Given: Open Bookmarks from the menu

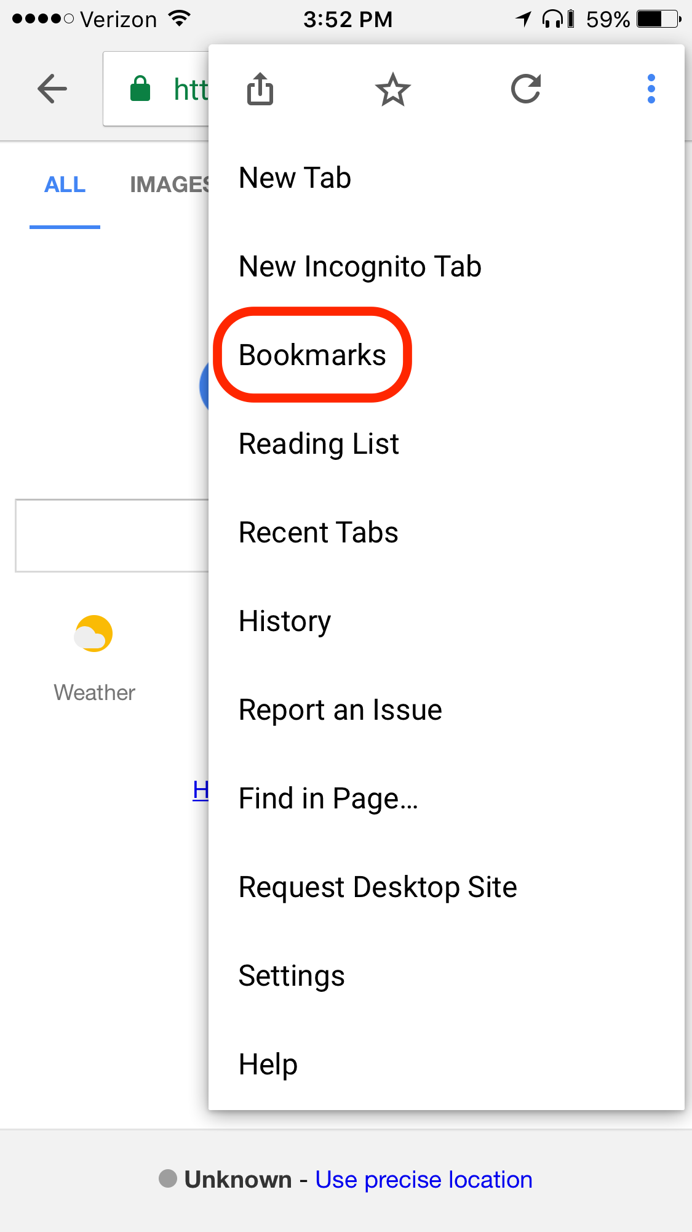Looking at the screenshot, I should [x=312, y=355].
